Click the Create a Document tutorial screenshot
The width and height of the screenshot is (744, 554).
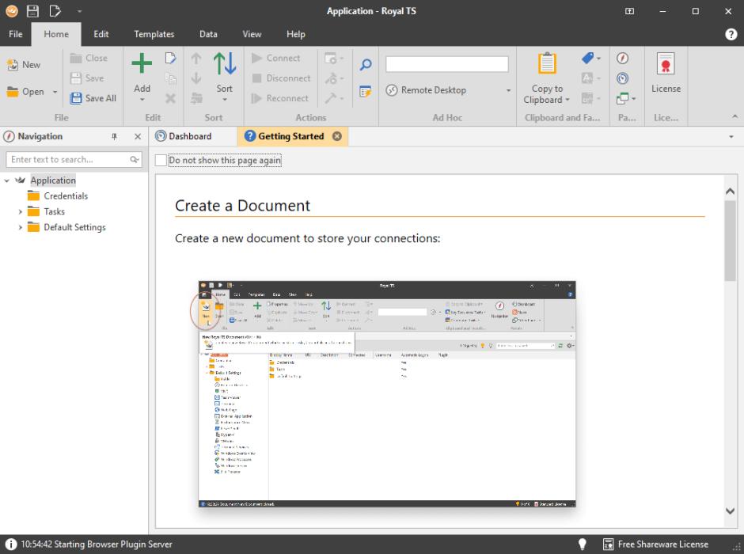(x=387, y=393)
